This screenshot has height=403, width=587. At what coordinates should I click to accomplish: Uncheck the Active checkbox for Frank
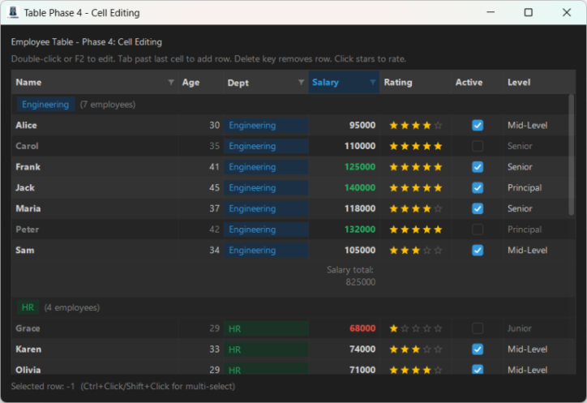478,167
